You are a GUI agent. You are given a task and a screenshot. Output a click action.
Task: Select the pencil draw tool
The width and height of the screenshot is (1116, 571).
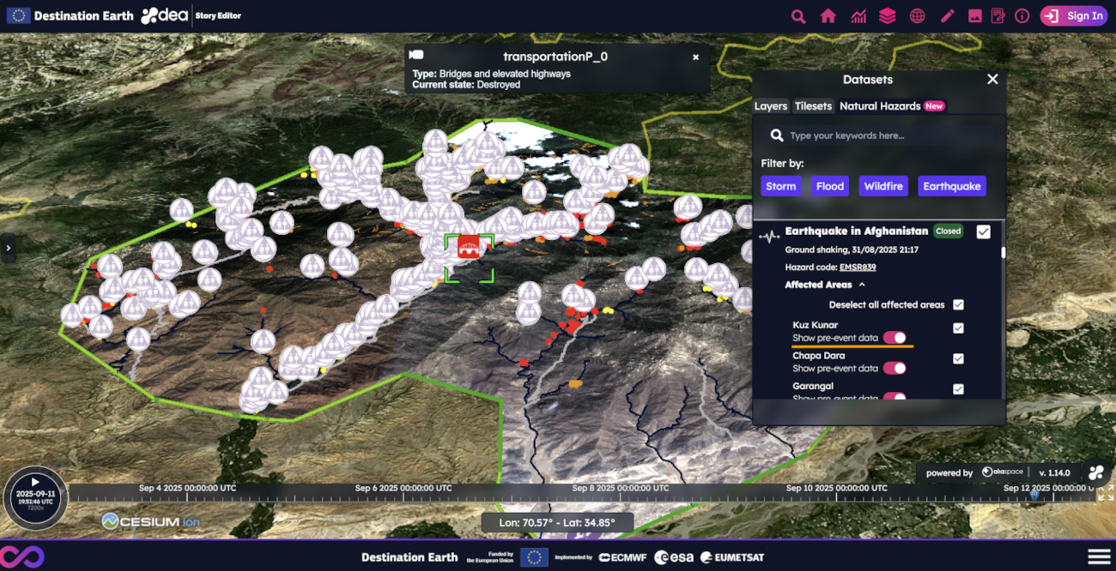tap(947, 16)
